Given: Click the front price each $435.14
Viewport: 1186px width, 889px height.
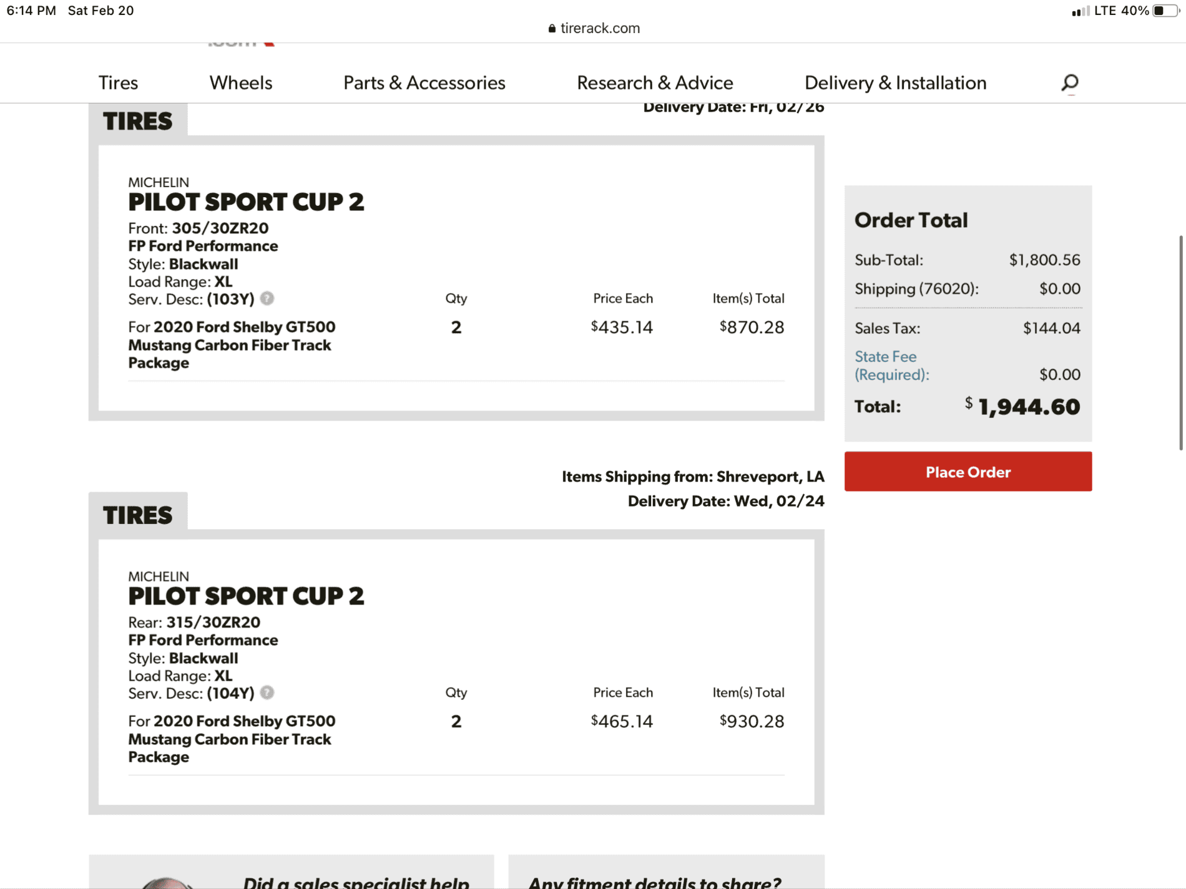Looking at the screenshot, I should tap(622, 327).
